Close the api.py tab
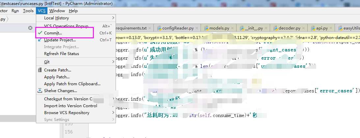The width and height of the screenshot is (360, 138). tap(331, 28)
